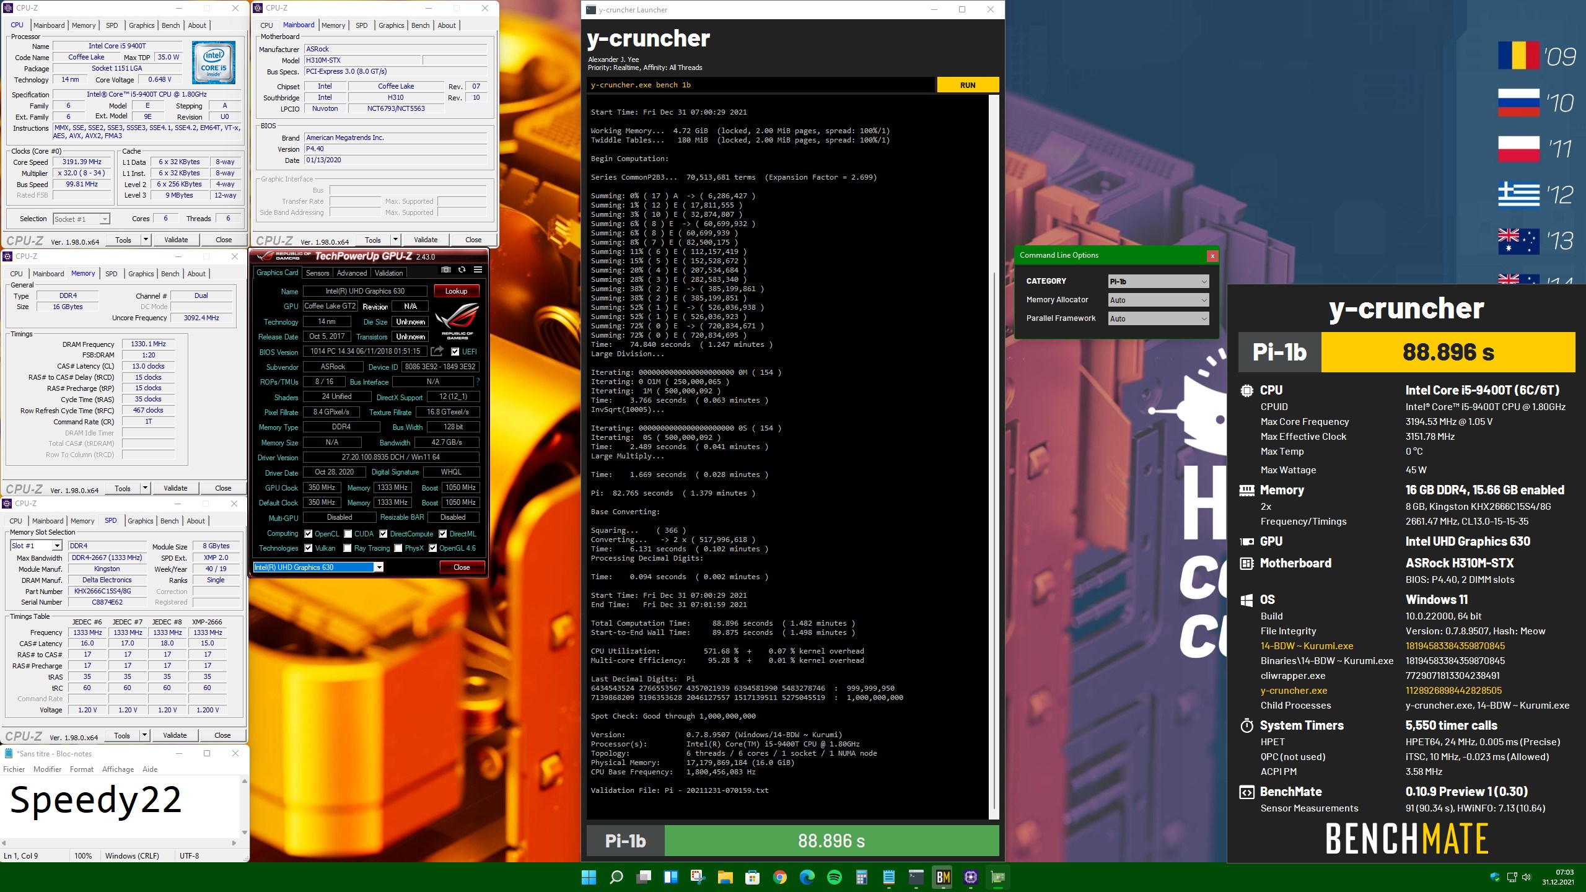Viewport: 1586px width, 892px height.
Task: Open the Fichier menu in Notepad
Action: (x=14, y=769)
